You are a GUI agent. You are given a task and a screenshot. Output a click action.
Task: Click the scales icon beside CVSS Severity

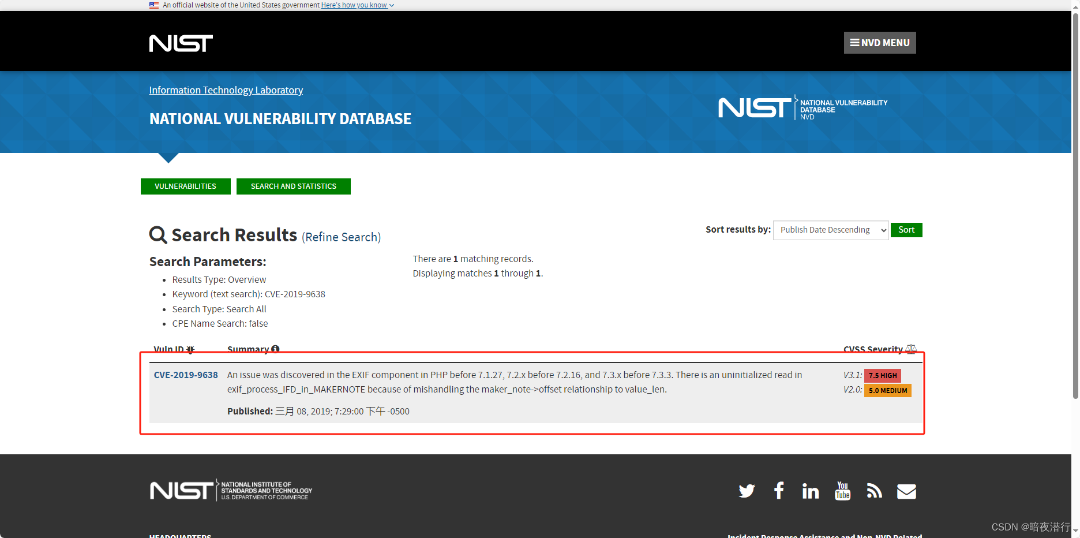911,349
